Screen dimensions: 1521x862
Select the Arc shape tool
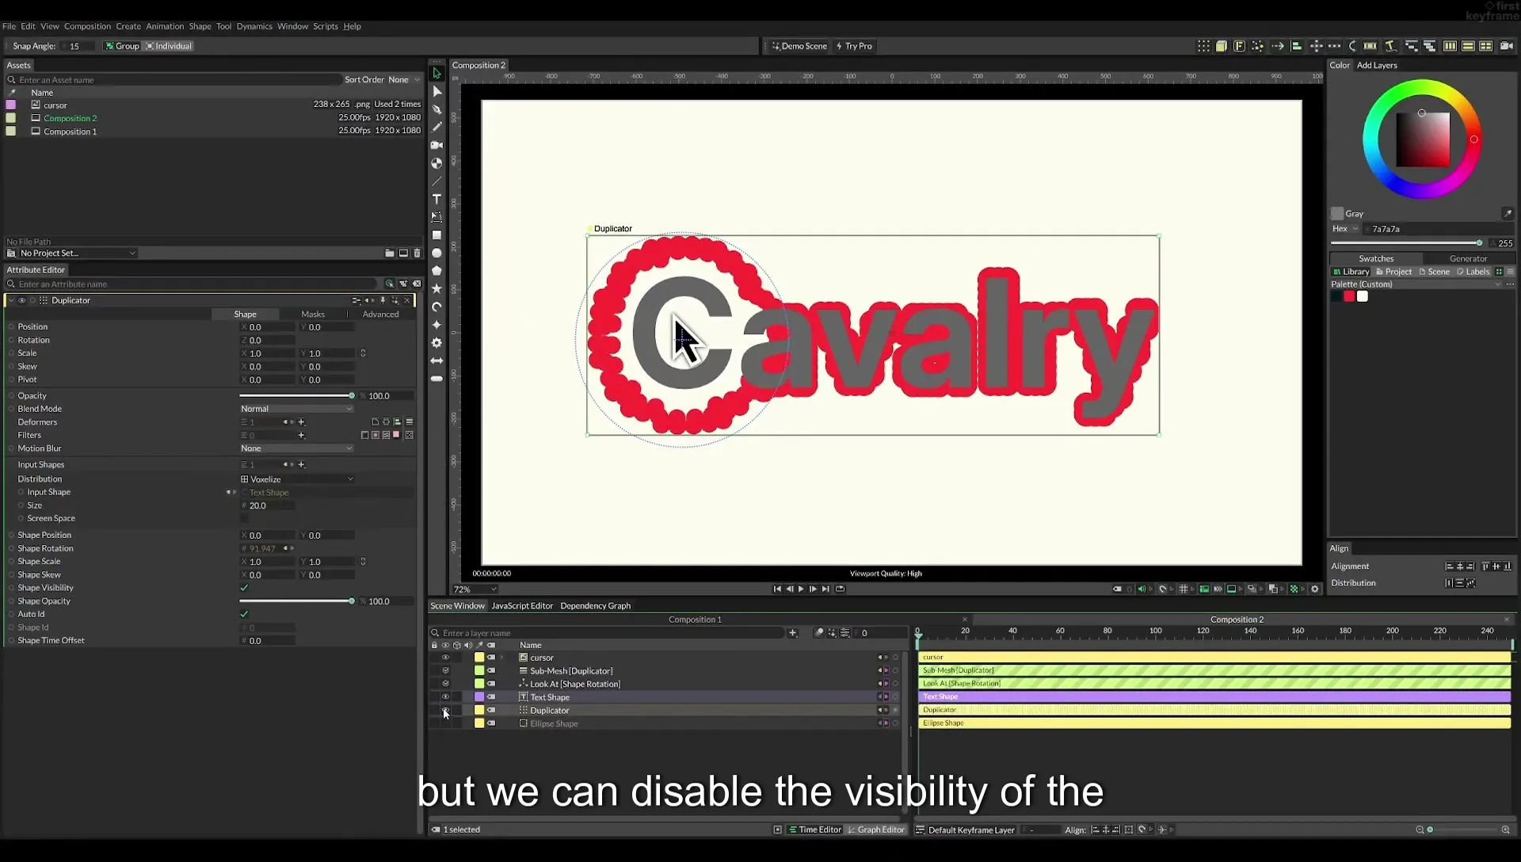click(436, 307)
